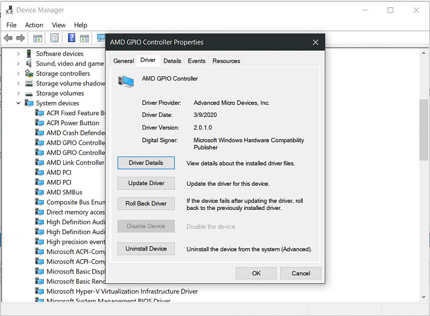Click the Forward arrow in the toolbar
This screenshot has width=430, height=316.
coord(21,38)
